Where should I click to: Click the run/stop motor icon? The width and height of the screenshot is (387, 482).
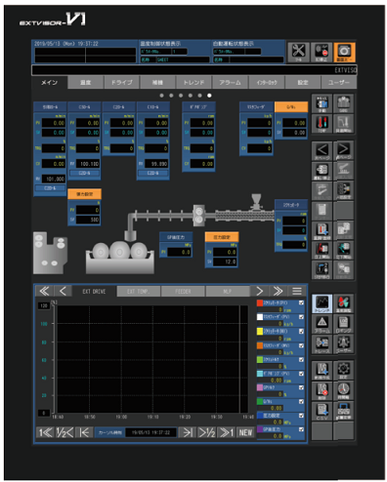[x=322, y=171]
